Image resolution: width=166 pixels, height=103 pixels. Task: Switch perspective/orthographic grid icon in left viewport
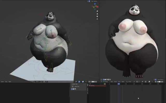pos(97,19)
